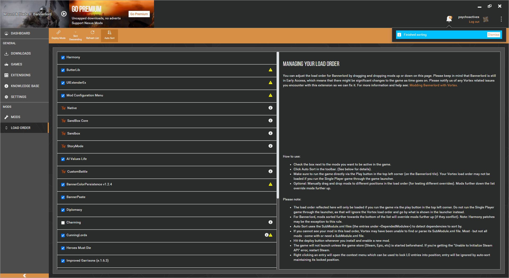Open the Mods page in the sidebar
Screen dimensions: 509x278
click(x=24, y=117)
